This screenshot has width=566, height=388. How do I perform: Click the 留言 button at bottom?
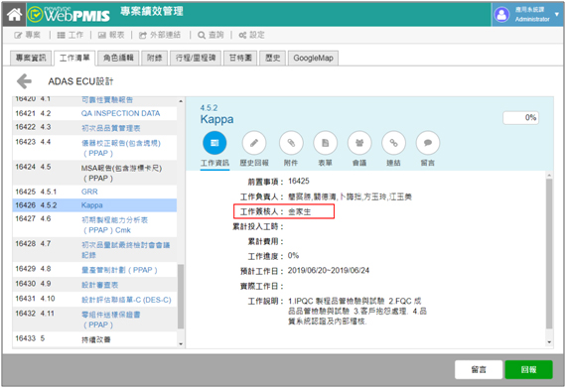(479, 369)
